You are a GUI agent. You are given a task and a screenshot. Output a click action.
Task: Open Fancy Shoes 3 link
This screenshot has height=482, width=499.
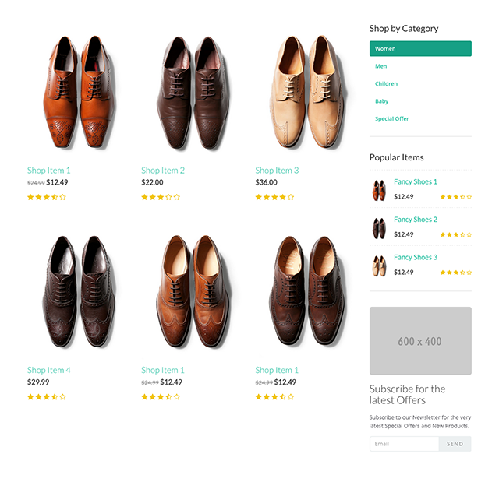point(416,257)
